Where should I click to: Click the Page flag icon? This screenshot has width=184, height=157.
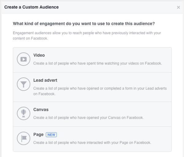[x=24, y=138]
